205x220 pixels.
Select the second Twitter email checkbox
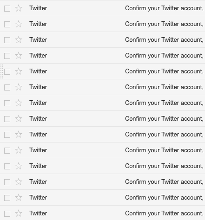pos(7,24)
